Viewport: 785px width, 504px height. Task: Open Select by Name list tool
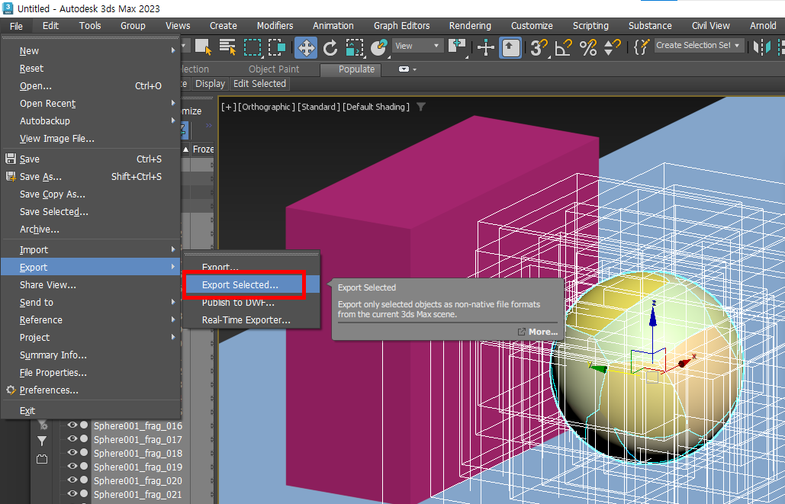click(x=228, y=47)
